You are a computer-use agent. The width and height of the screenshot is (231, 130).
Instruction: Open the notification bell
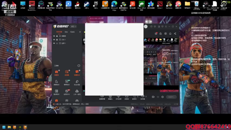click(170, 34)
